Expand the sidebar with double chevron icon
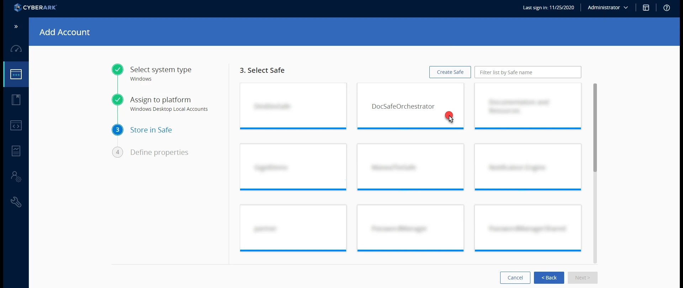This screenshot has width=683, height=288. pyautogui.click(x=16, y=27)
